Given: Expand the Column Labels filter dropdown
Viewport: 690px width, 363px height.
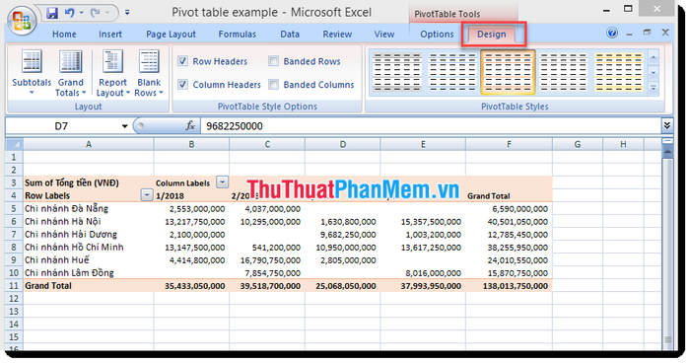Looking at the screenshot, I should click(223, 181).
